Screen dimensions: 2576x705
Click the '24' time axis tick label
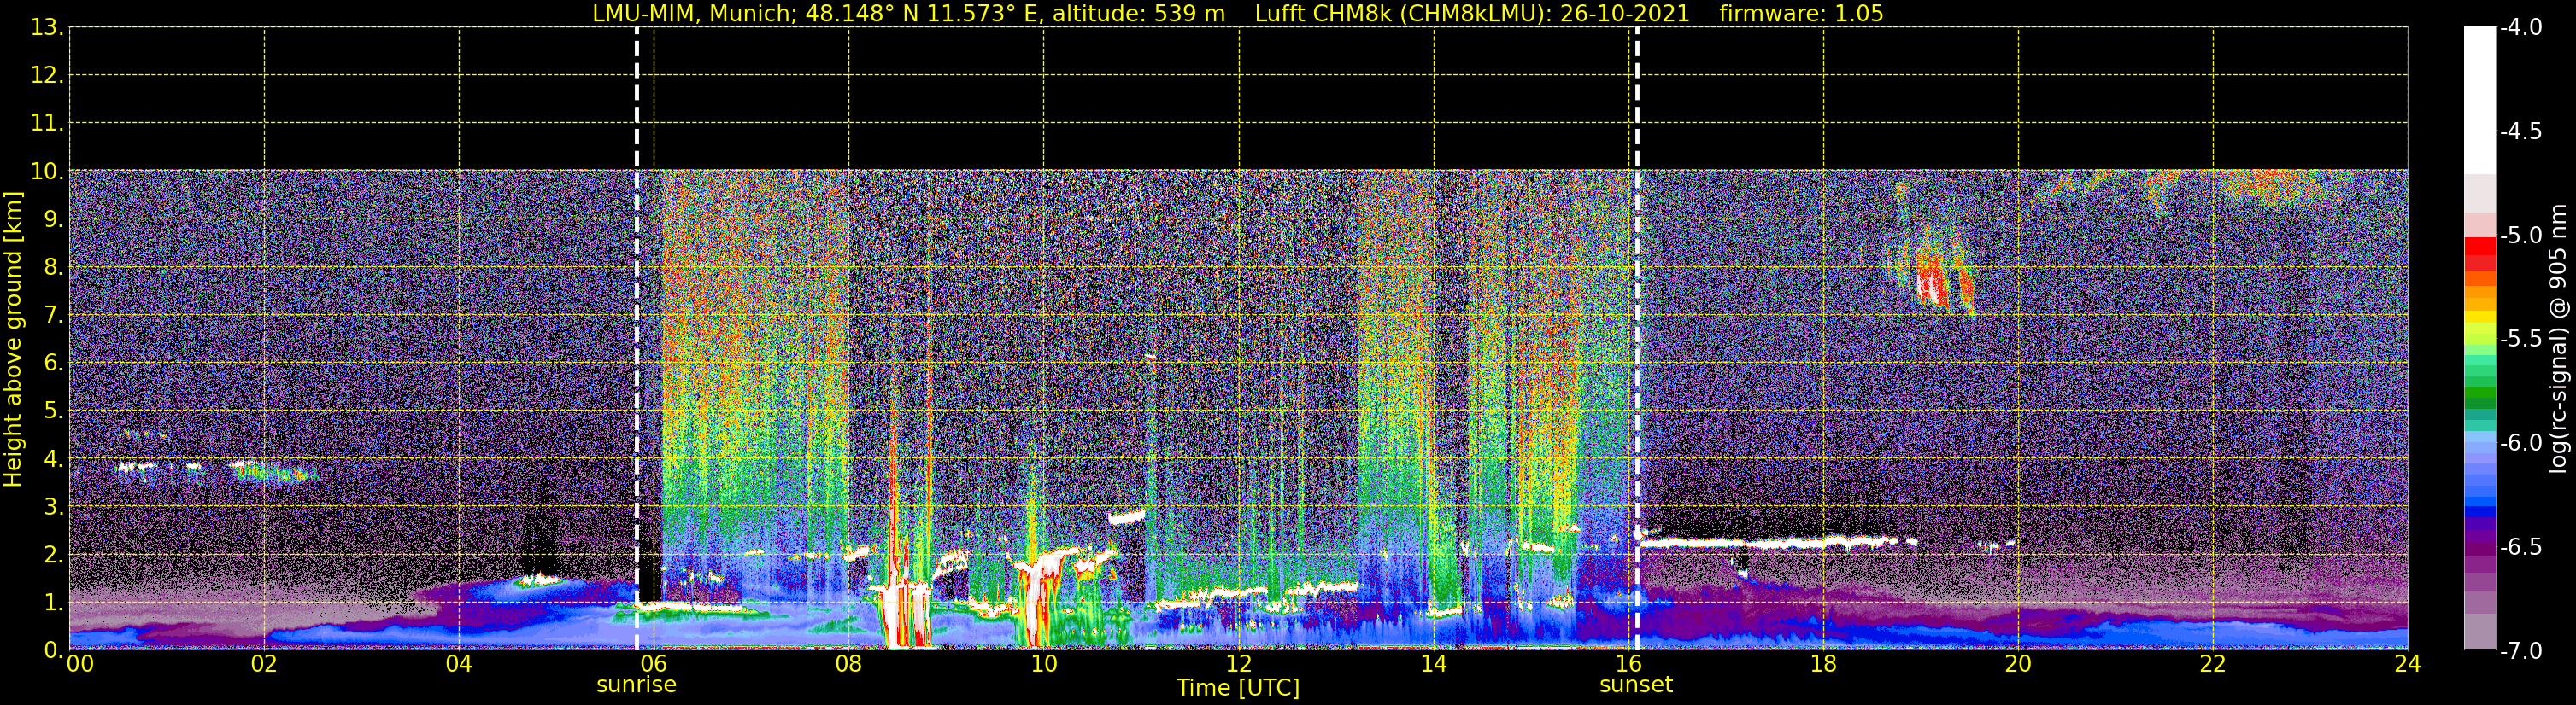click(x=2408, y=664)
